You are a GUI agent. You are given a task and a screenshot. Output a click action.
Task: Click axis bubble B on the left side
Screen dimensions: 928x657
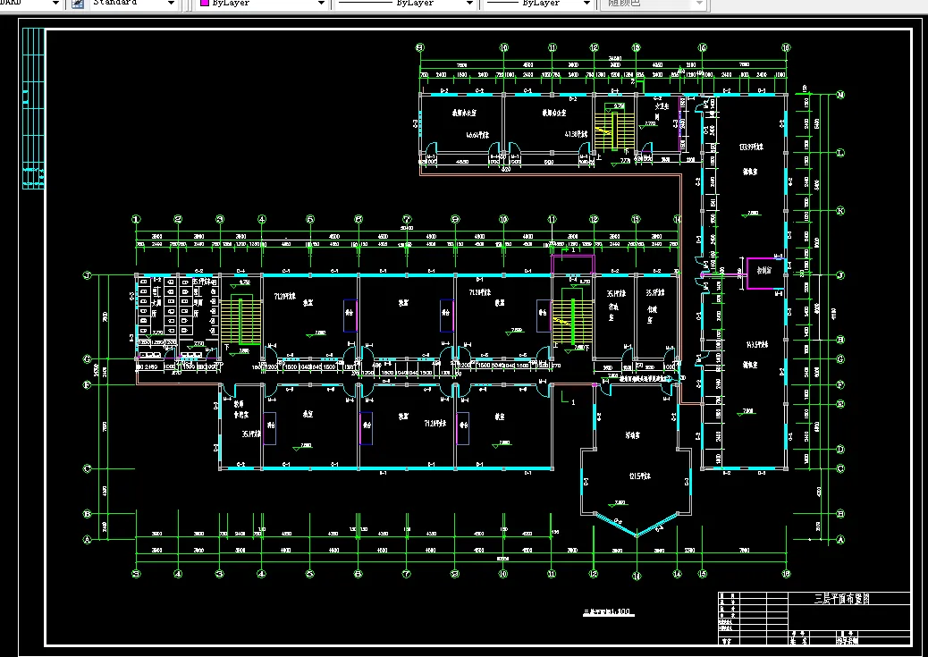tap(87, 514)
